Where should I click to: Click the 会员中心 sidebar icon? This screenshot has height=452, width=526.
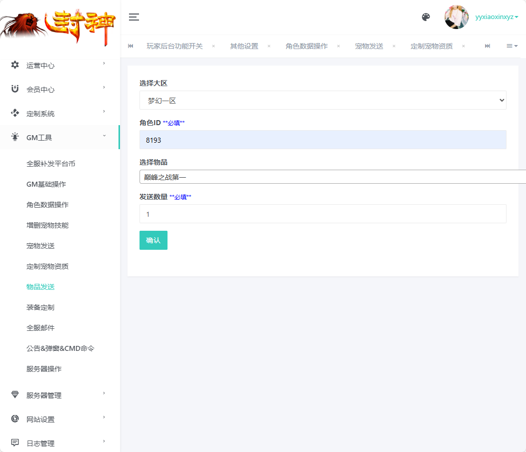[14, 89]
